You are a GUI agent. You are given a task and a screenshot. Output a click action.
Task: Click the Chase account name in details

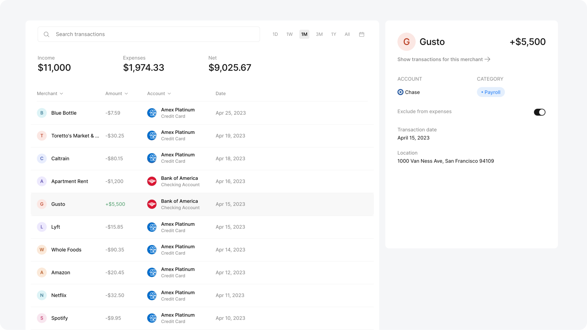click(413, 92)
